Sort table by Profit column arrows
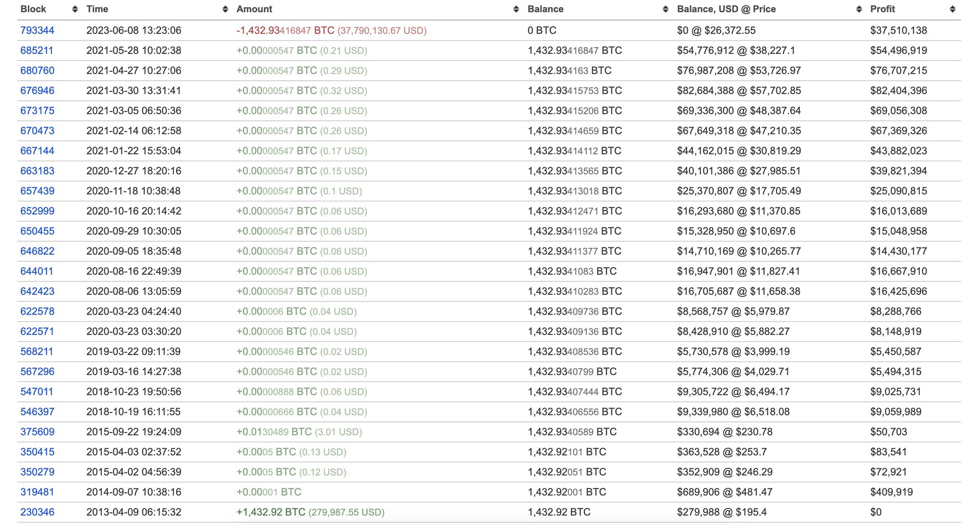968x525 pixels. pyautogui.click(x=952, y=9)
